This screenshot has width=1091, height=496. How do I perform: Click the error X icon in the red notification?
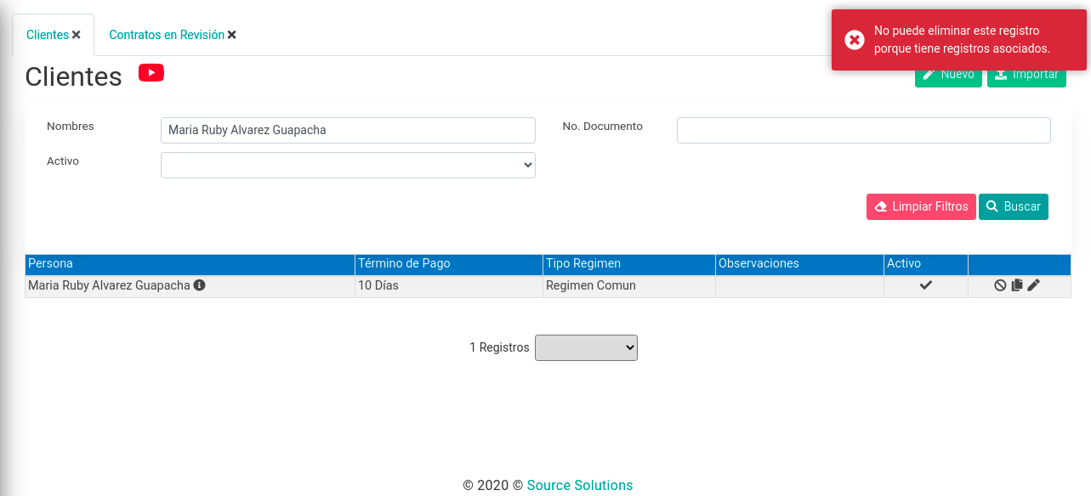pos(855,40)
